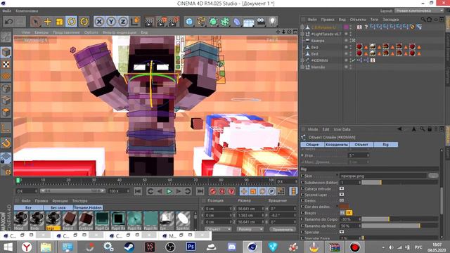Select Model mode cube in sidebar
This screenshot has height=253, width=450.
6,52
